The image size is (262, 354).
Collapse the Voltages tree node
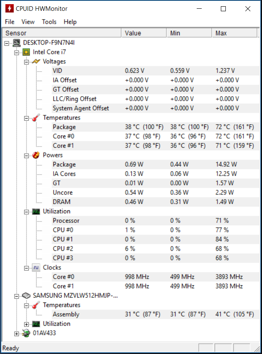26,62
